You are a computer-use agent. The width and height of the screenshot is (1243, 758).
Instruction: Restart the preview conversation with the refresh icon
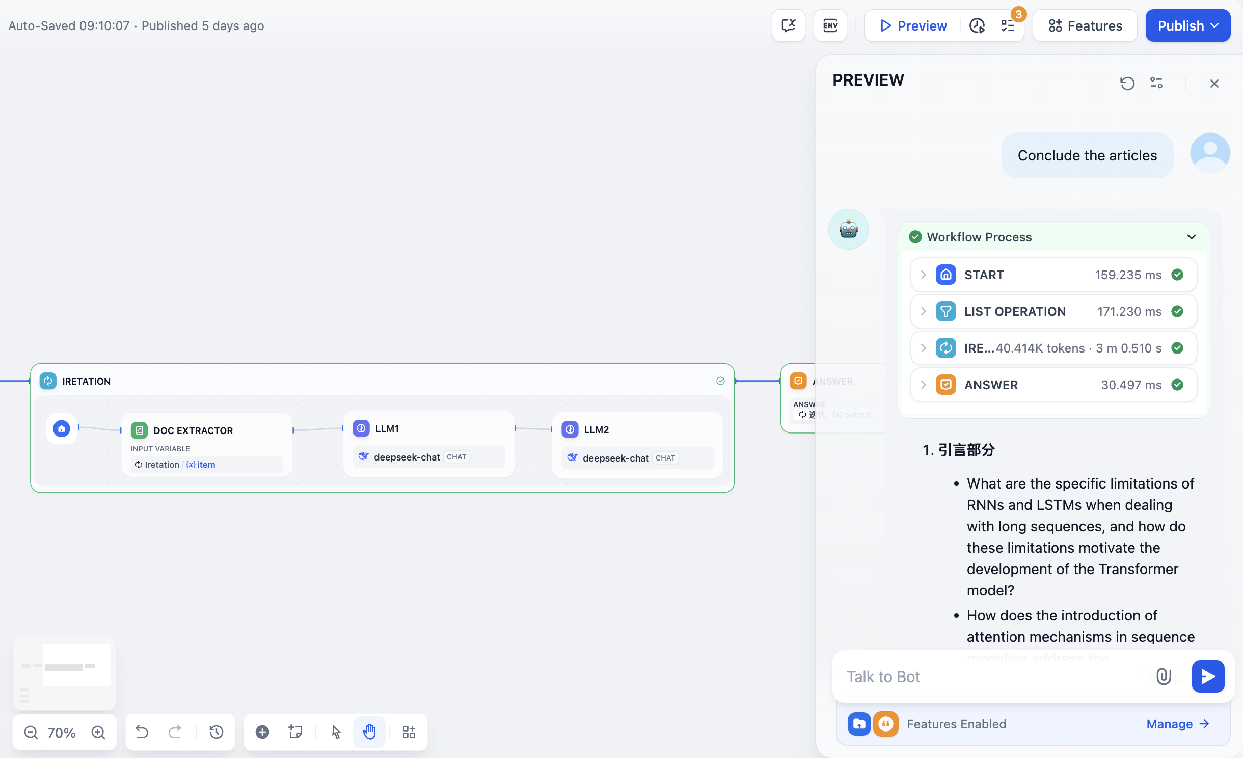click(x=1127, y=83)
